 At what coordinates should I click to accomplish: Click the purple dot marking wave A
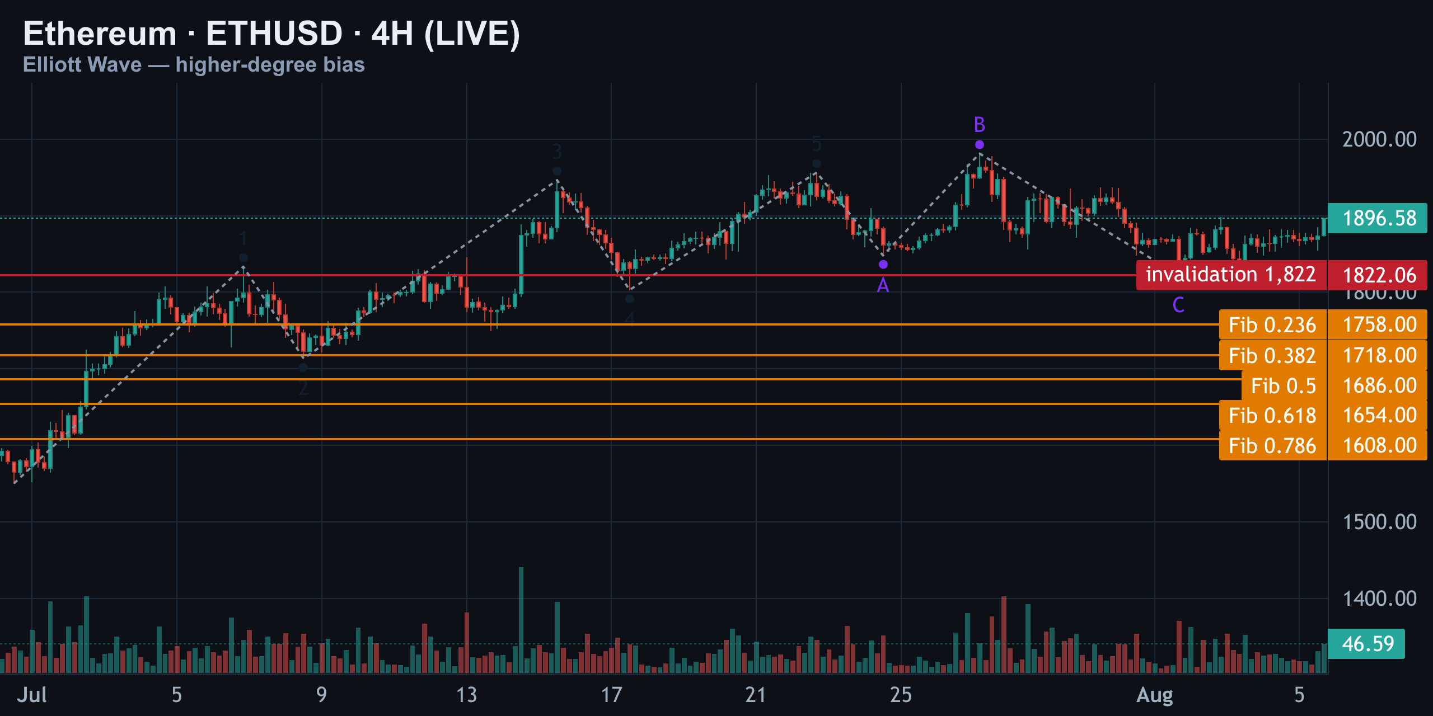pyautogui.click(x=883, y=265)
